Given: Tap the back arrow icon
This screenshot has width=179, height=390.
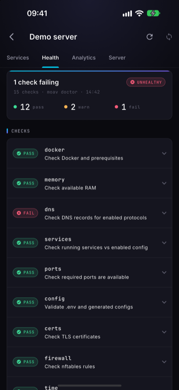Looking at the screenshot, I should (x=12, y=37).
